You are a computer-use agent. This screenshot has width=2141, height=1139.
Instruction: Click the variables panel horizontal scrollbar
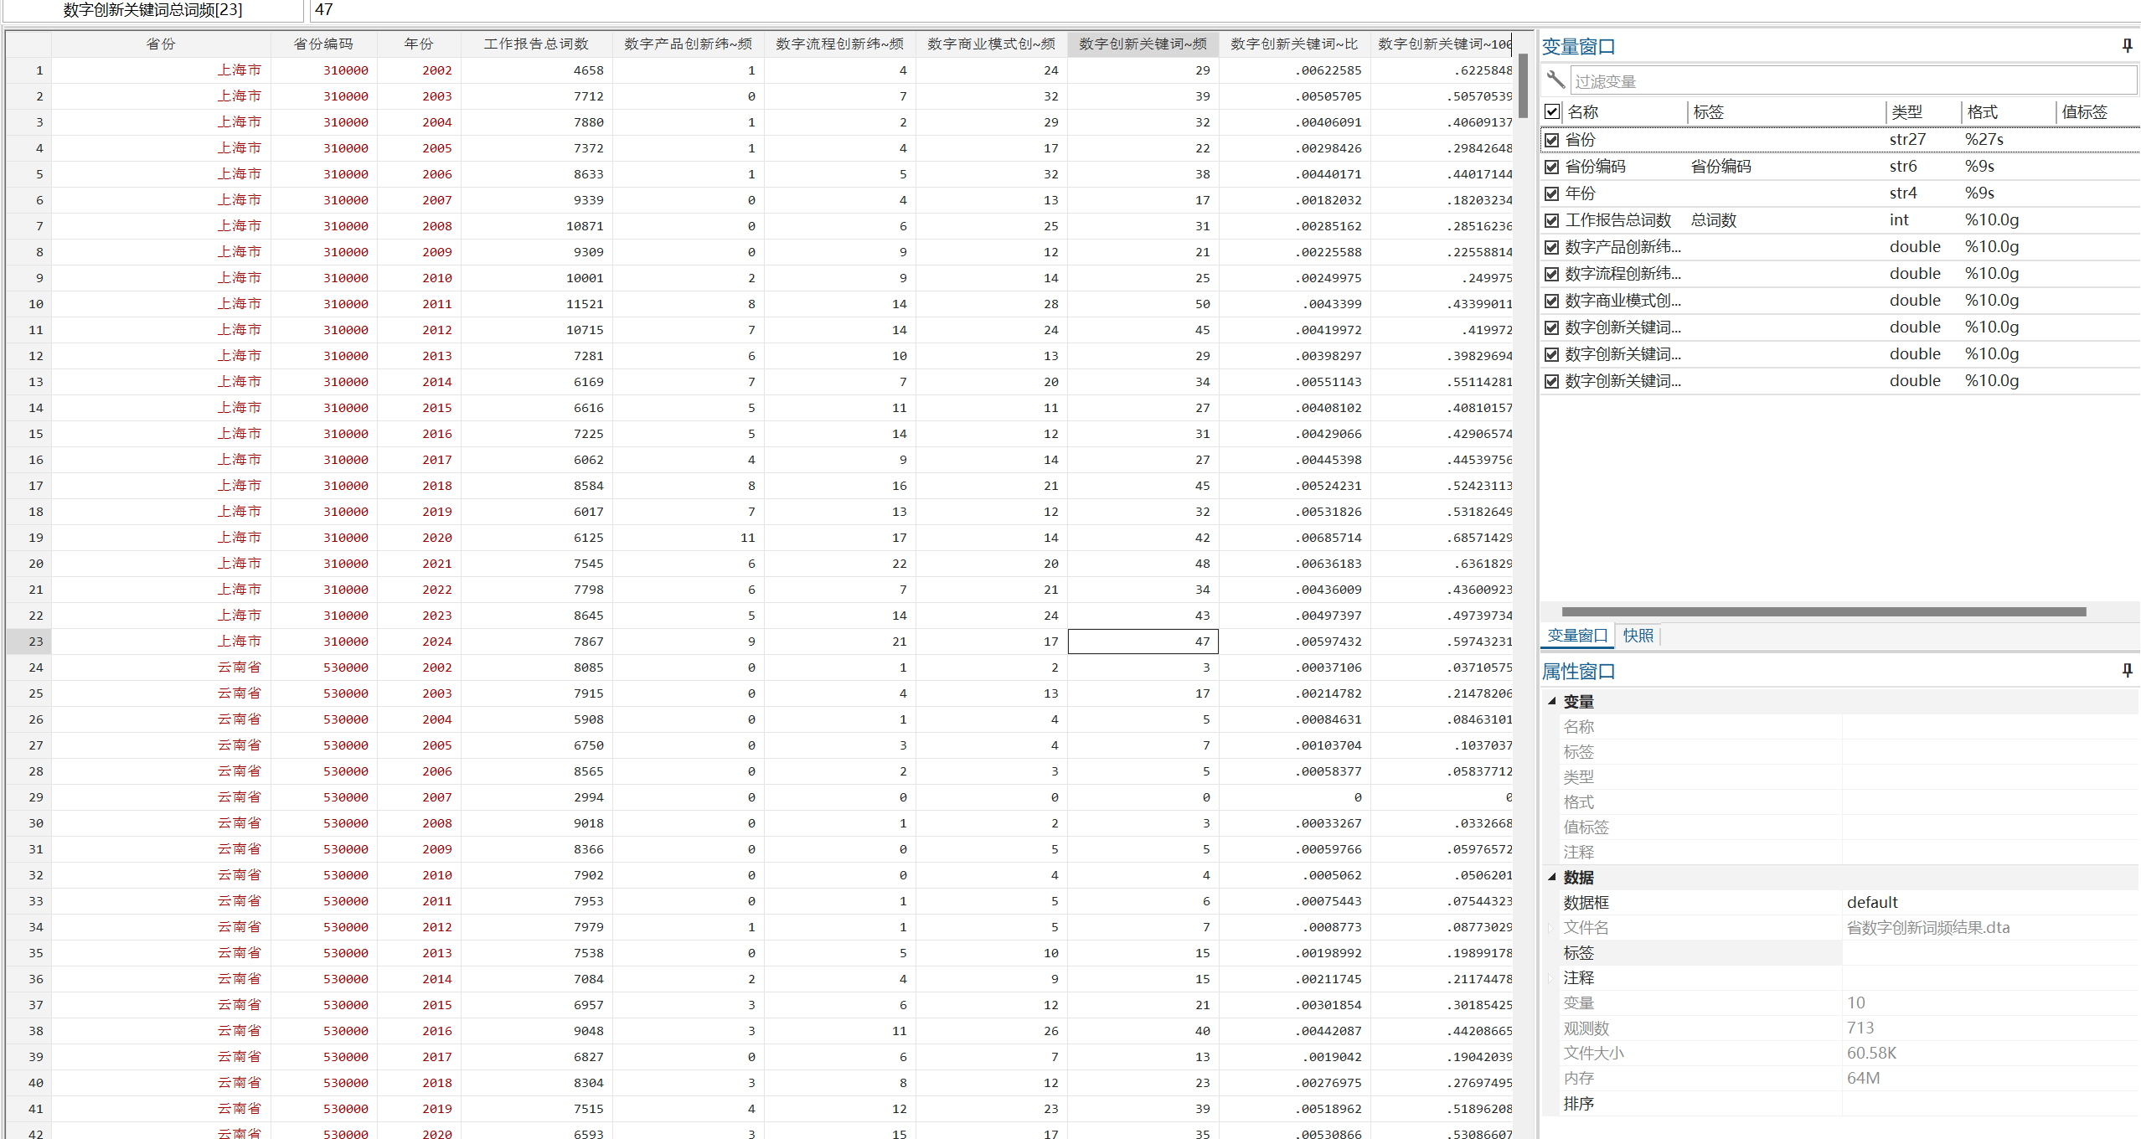(1823, 611)
